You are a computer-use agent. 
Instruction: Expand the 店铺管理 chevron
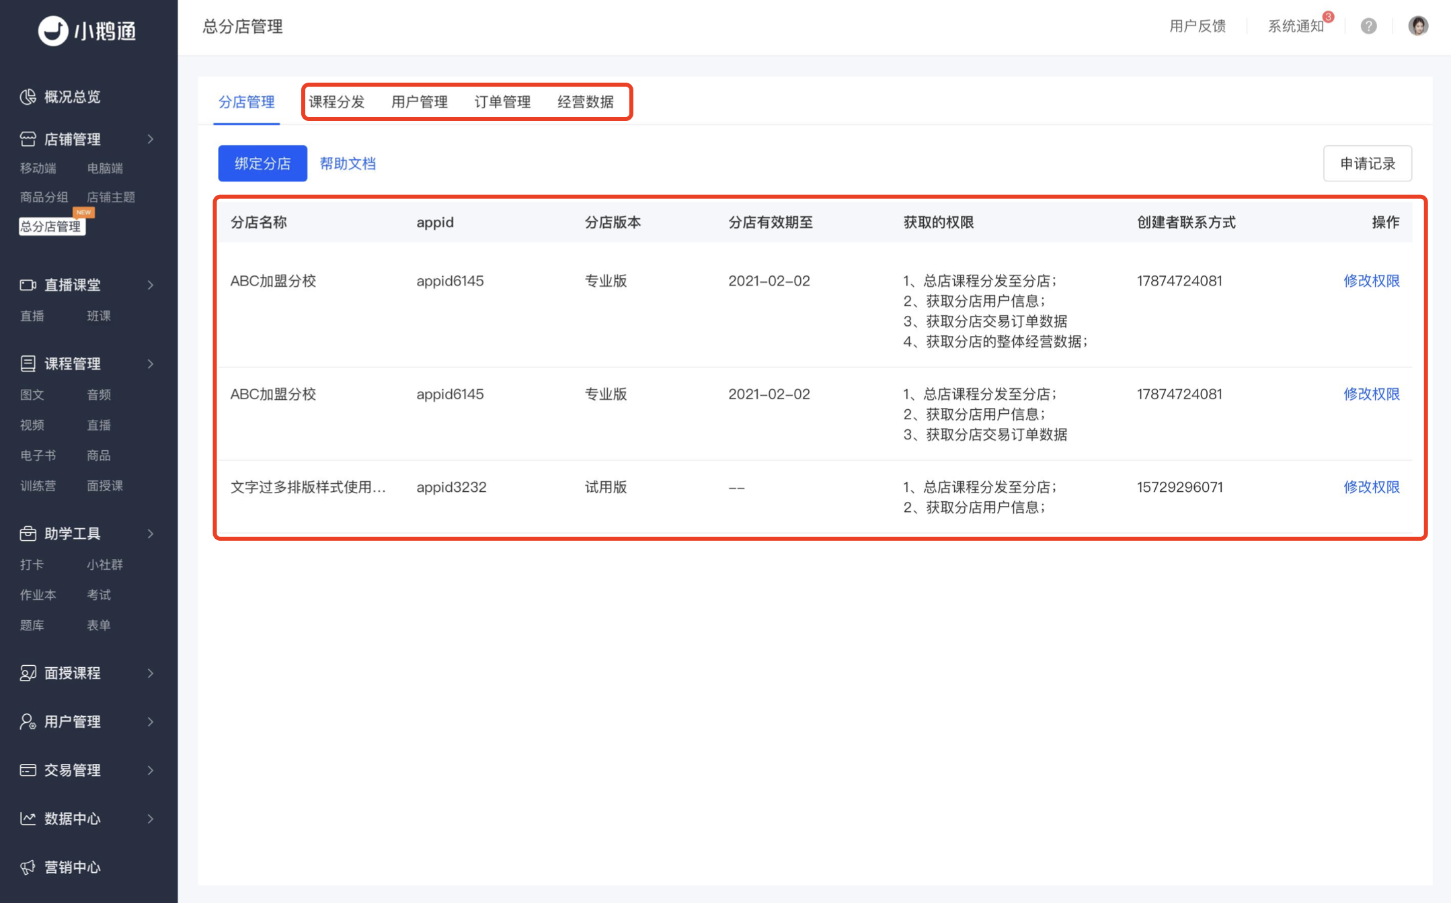click(151, 139)
